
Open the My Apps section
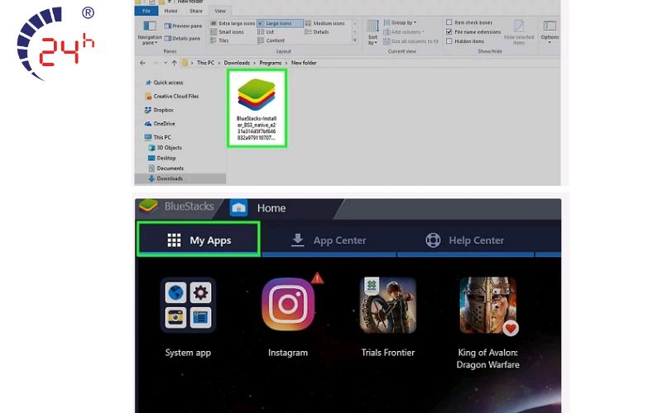coord(199,240)
